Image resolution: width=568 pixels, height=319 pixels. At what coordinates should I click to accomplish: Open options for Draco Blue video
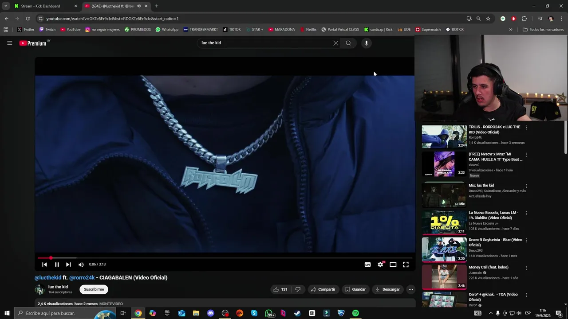[x=527, y=241]
